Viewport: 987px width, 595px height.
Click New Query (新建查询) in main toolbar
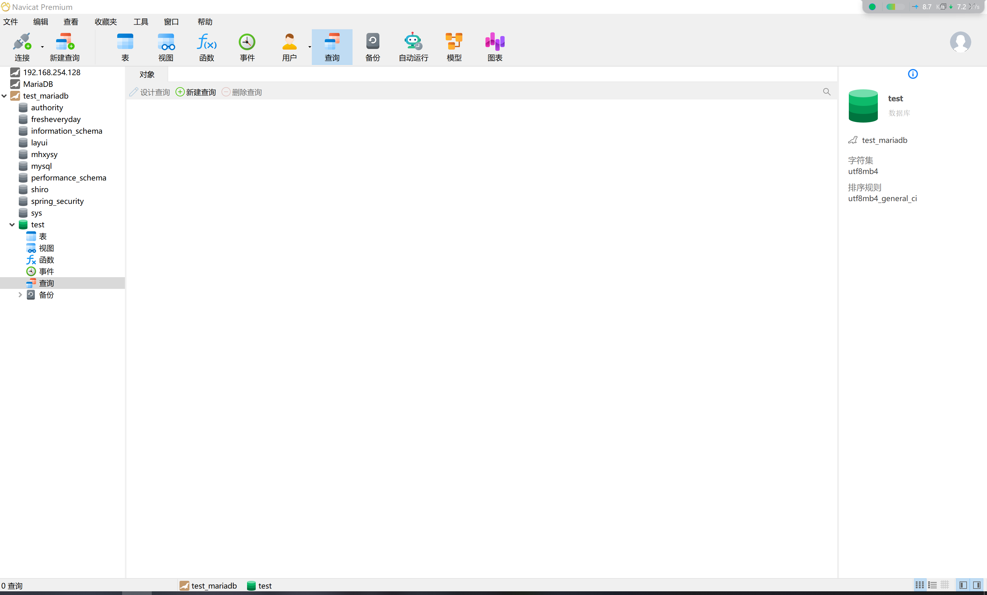(x=64, y=47)
